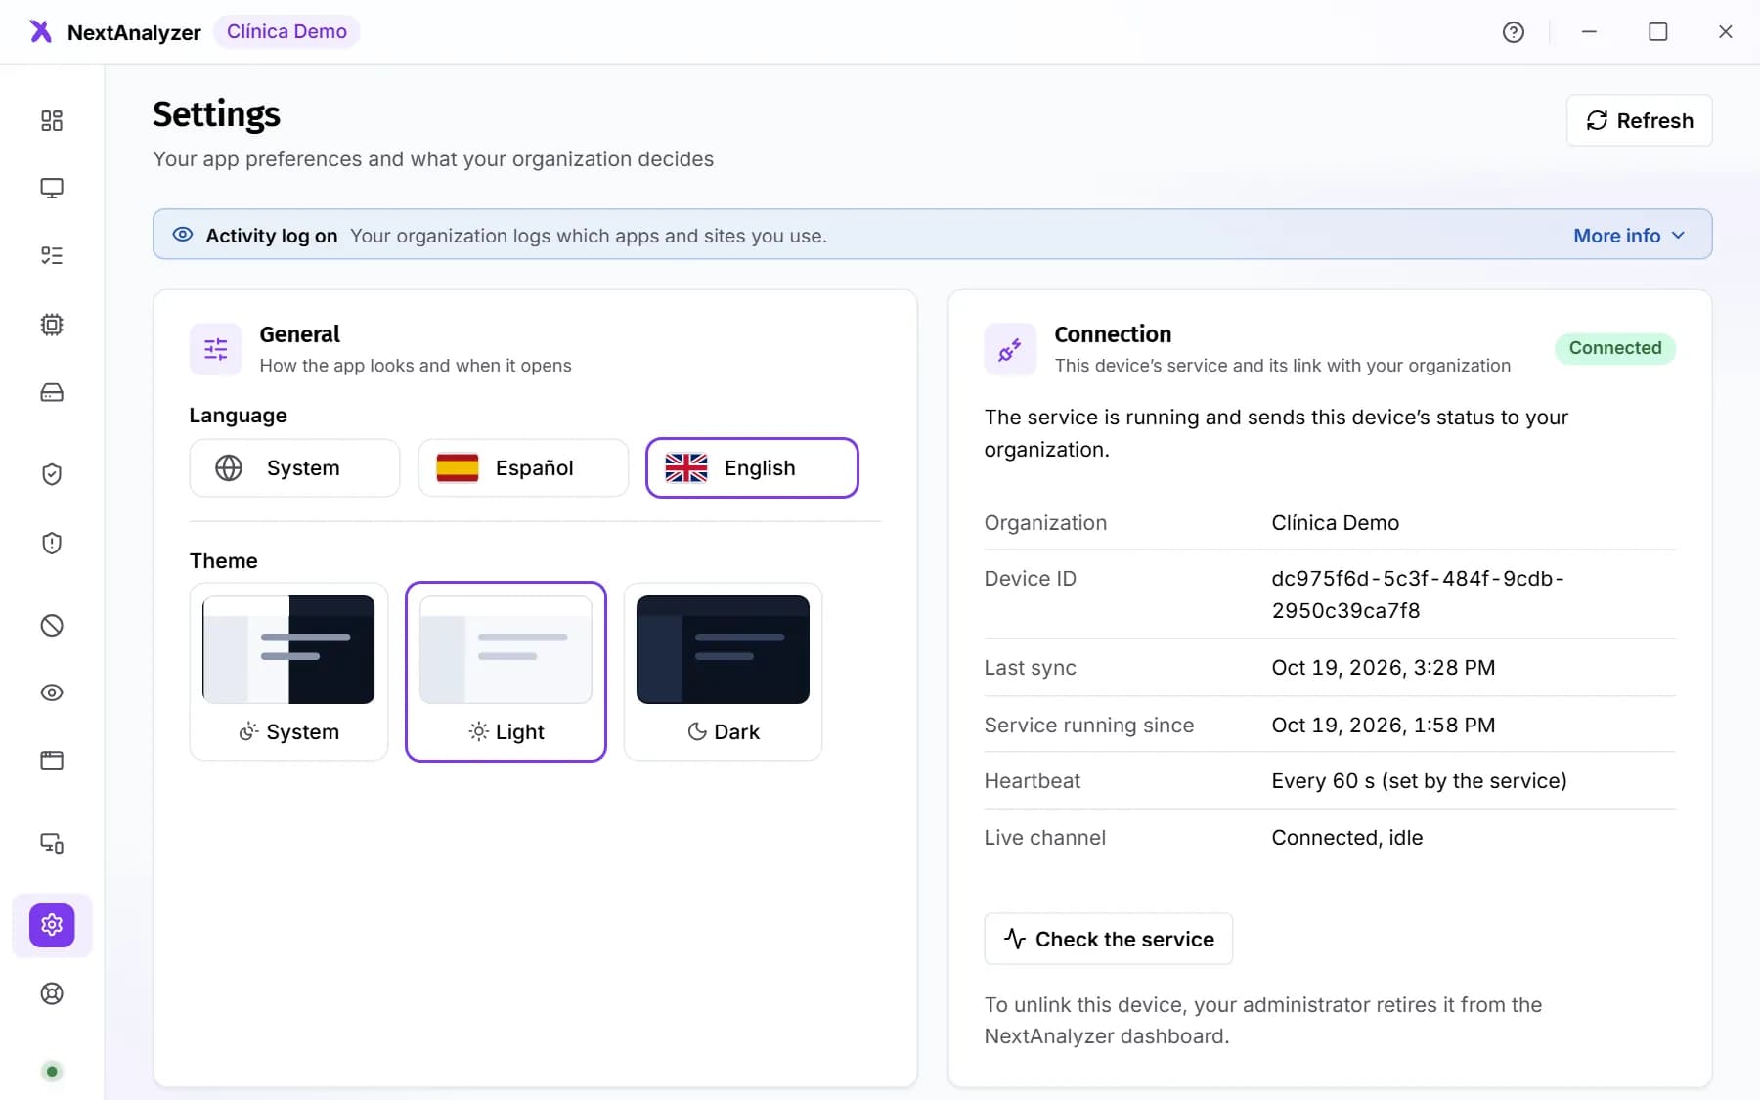Open the checklist icon in sidebar
This screenshot has width=1760, height=1100.
52,255
